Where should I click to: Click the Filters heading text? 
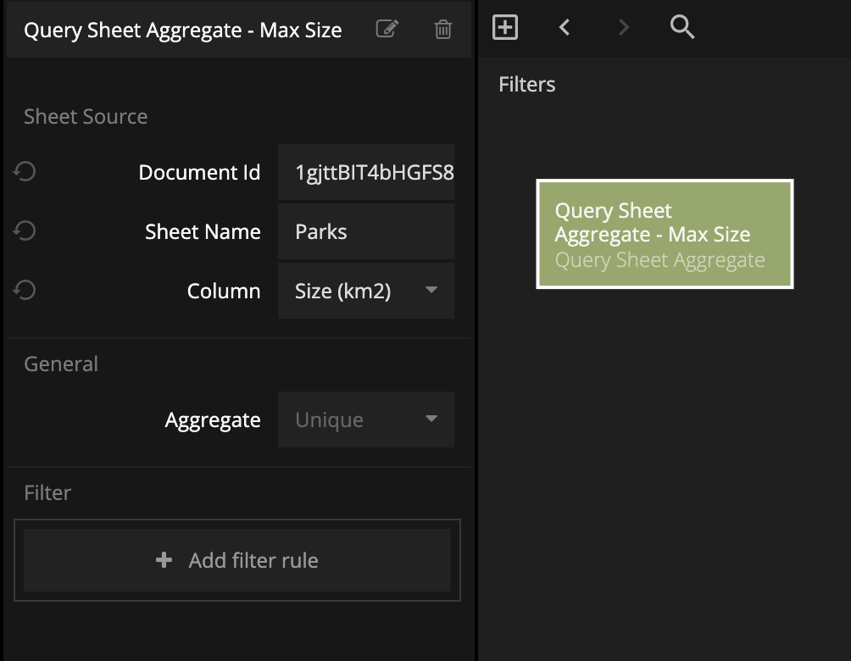(x=527, y=85)
